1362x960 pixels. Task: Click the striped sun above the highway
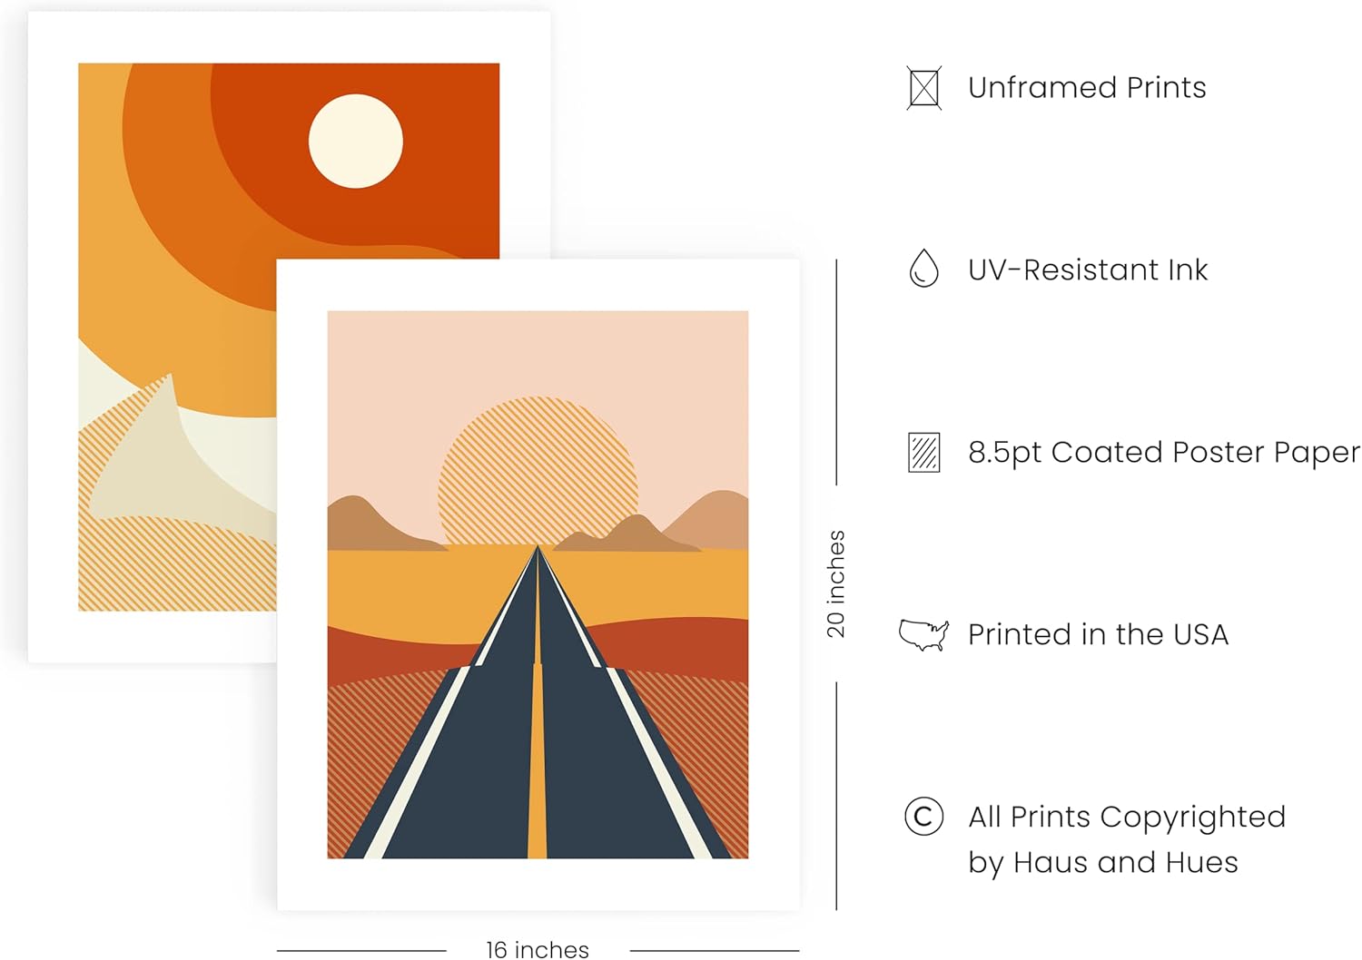click(x=538, y=463)
